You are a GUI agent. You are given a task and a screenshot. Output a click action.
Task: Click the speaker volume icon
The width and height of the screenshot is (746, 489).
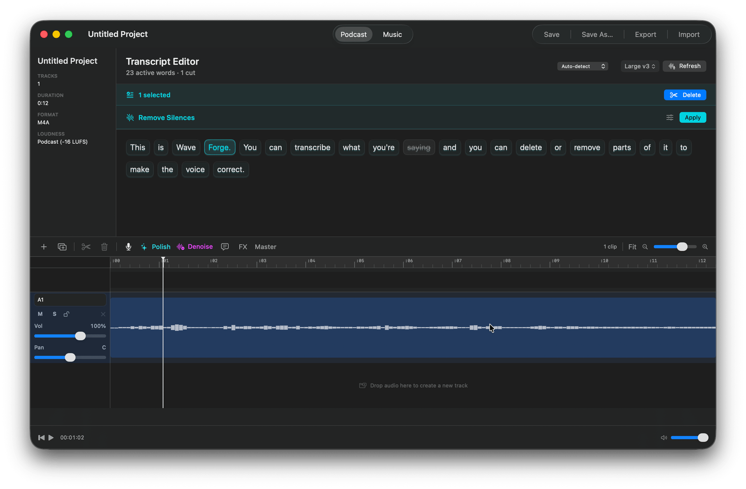click(664, 438)
